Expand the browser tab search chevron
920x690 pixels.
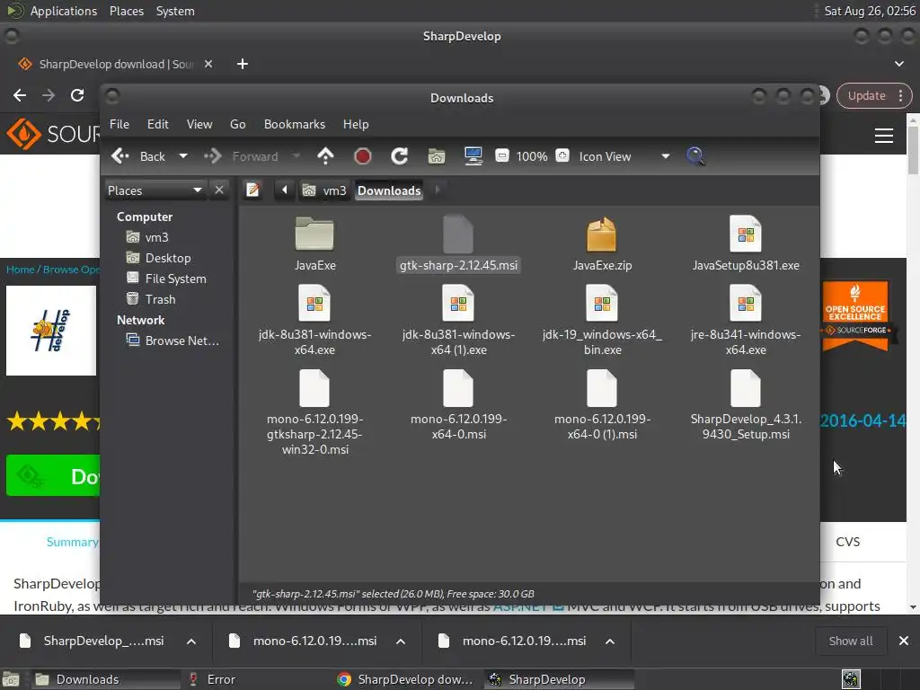pyautogui.click(x=898, y=64)
